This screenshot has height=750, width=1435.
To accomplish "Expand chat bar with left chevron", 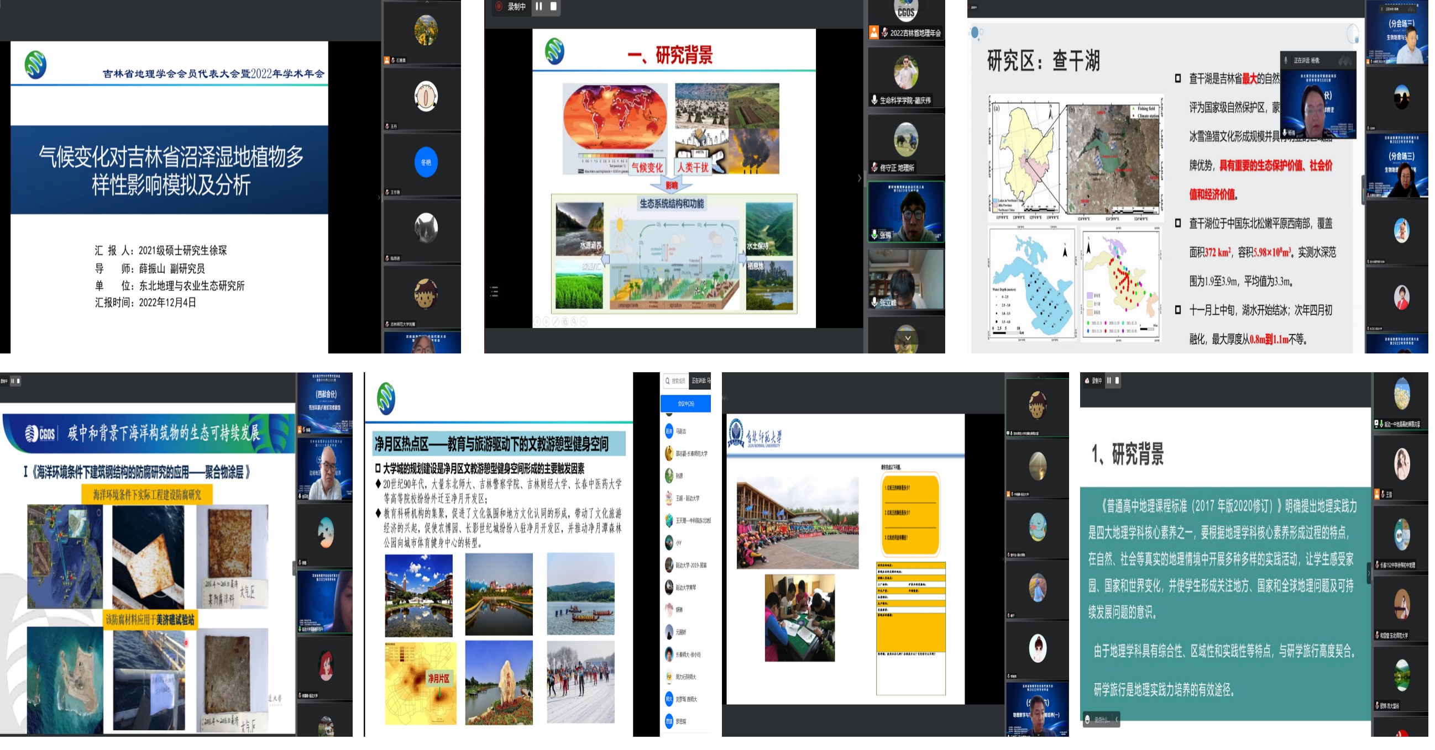I will tap(1117, 720).
